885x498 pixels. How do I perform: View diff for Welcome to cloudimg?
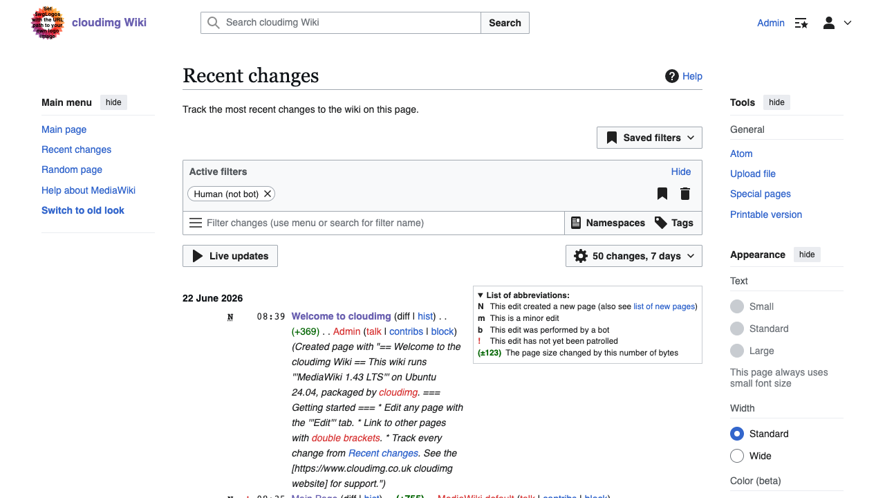[403, 316]
